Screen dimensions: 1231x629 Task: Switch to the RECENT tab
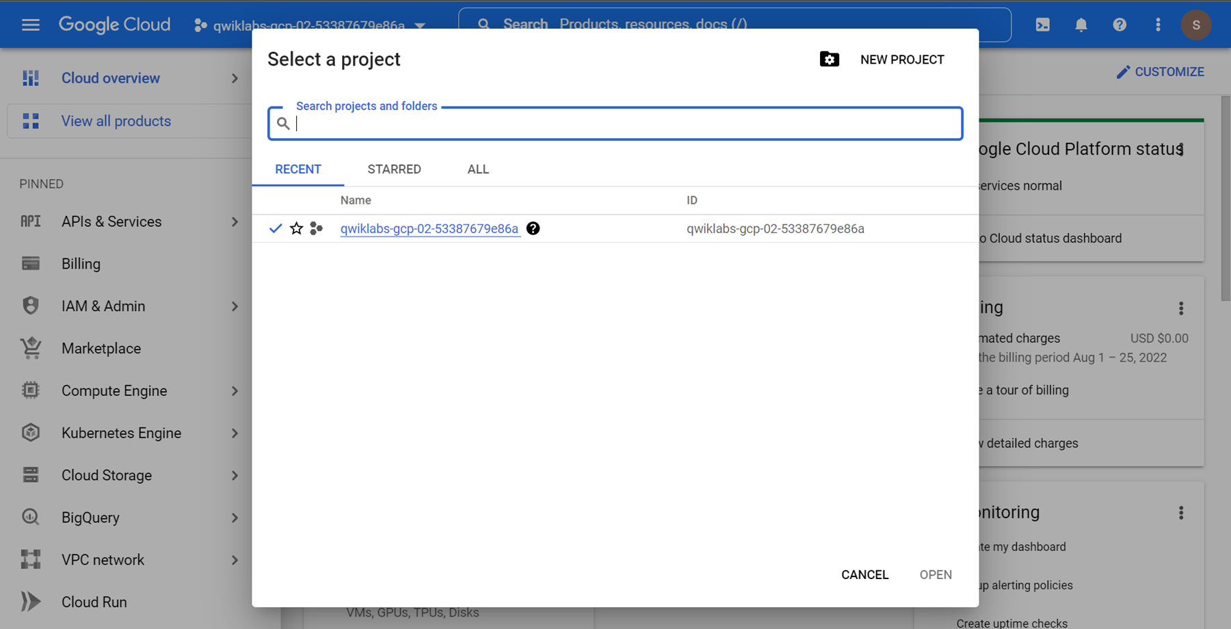tap(298, 169)
